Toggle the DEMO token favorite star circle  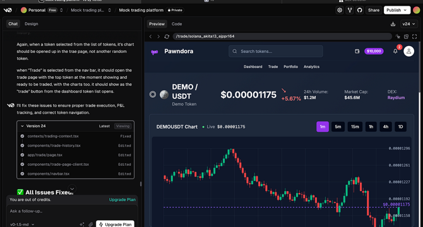coord(153,95)
